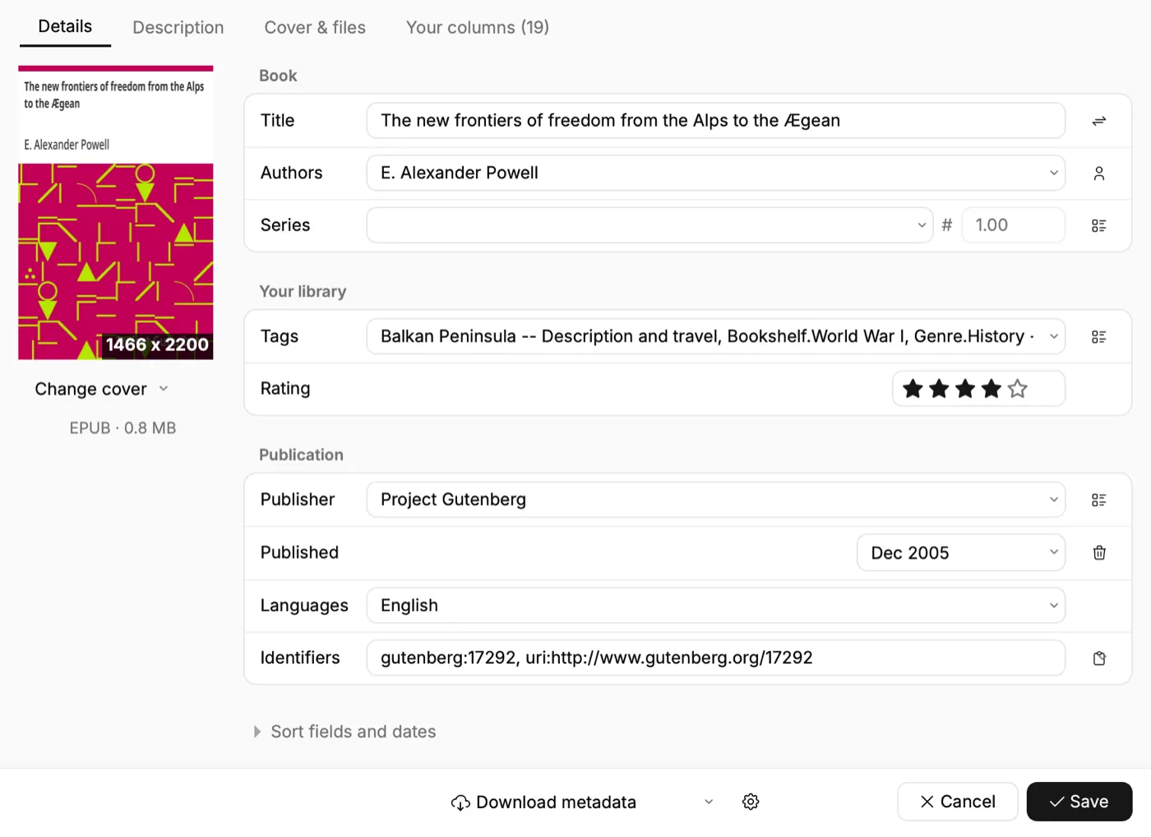1151x837 pixels.
Task: Expand the Authors dropdown arrow
Action: coord(1053,173)
